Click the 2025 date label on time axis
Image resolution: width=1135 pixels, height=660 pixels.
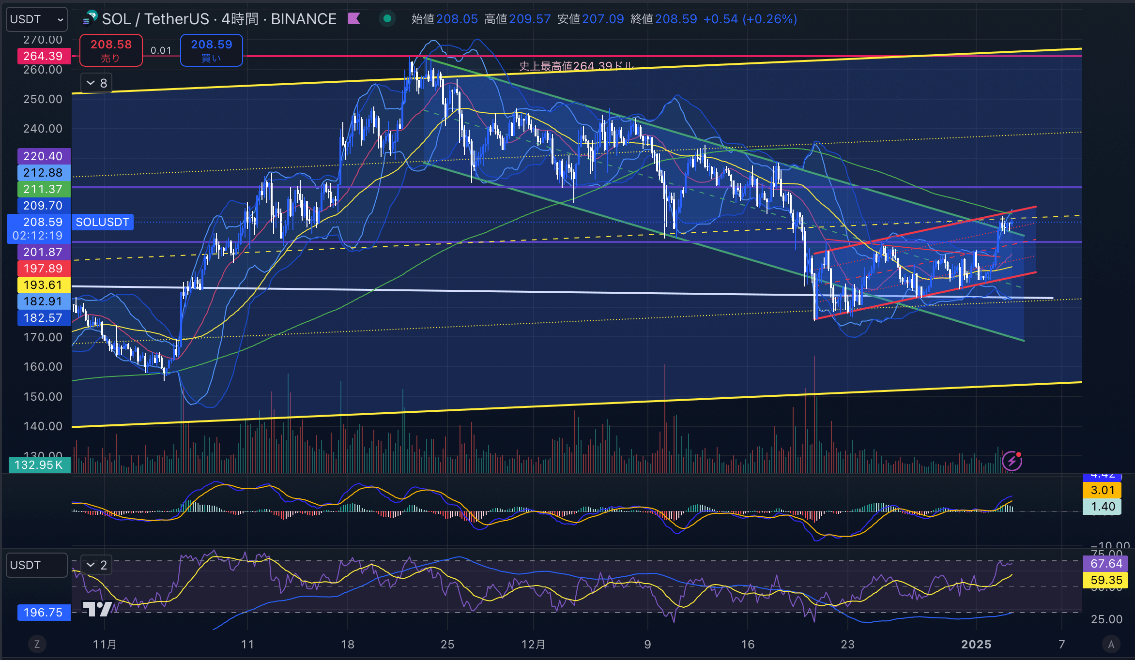tap(976, 644)
